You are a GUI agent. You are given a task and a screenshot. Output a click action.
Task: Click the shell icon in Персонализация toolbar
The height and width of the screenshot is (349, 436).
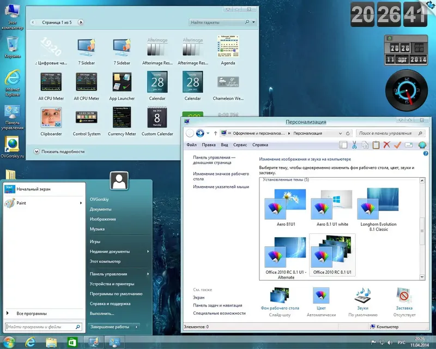click(x=422, y=145)
